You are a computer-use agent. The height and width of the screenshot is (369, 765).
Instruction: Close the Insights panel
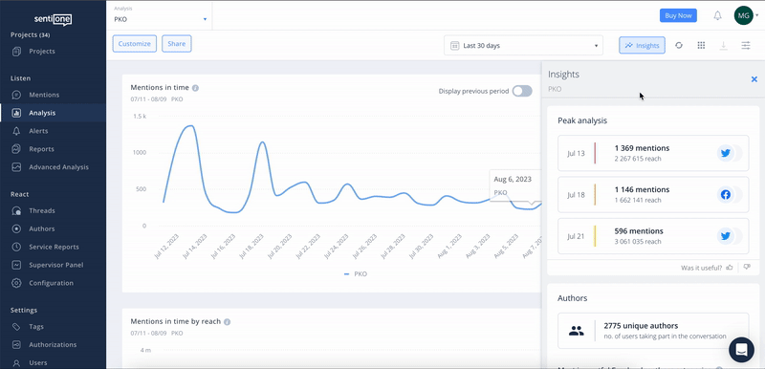coord(754,79)
